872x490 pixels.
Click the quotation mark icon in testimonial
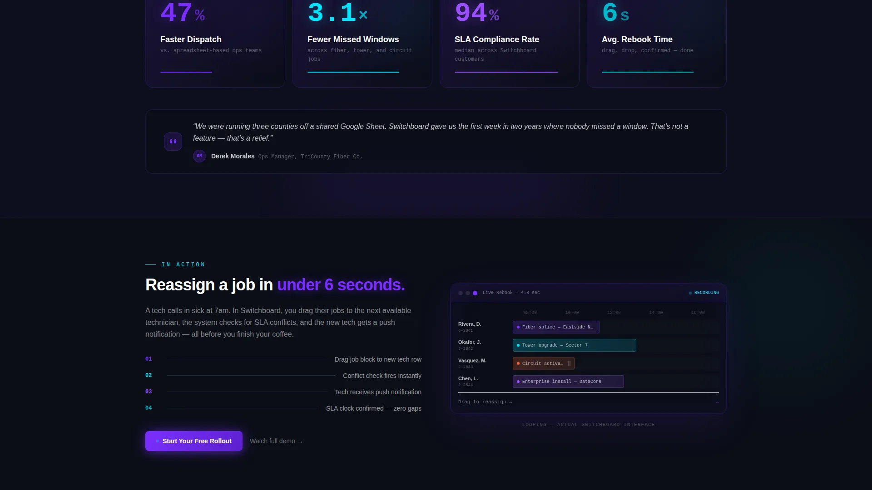point(173,142)
